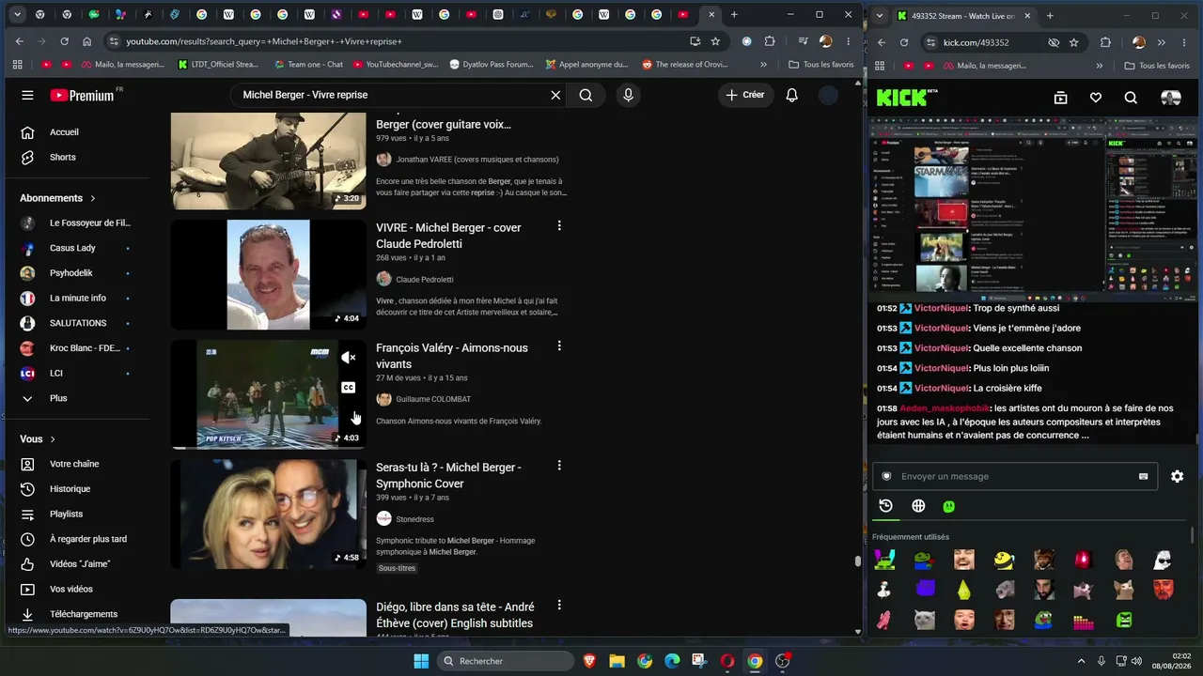Show hidden bookmarks in the YouTube window
This screenshot has height=676, width=1203.
(763, 65)
